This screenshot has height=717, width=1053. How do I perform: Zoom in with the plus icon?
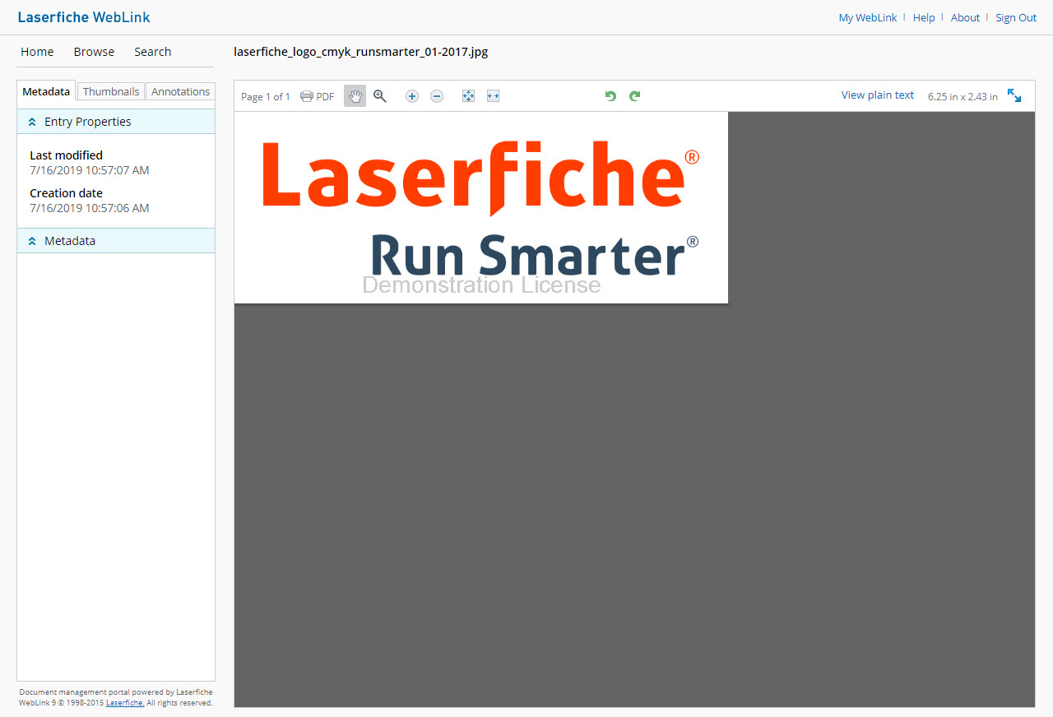412,96
